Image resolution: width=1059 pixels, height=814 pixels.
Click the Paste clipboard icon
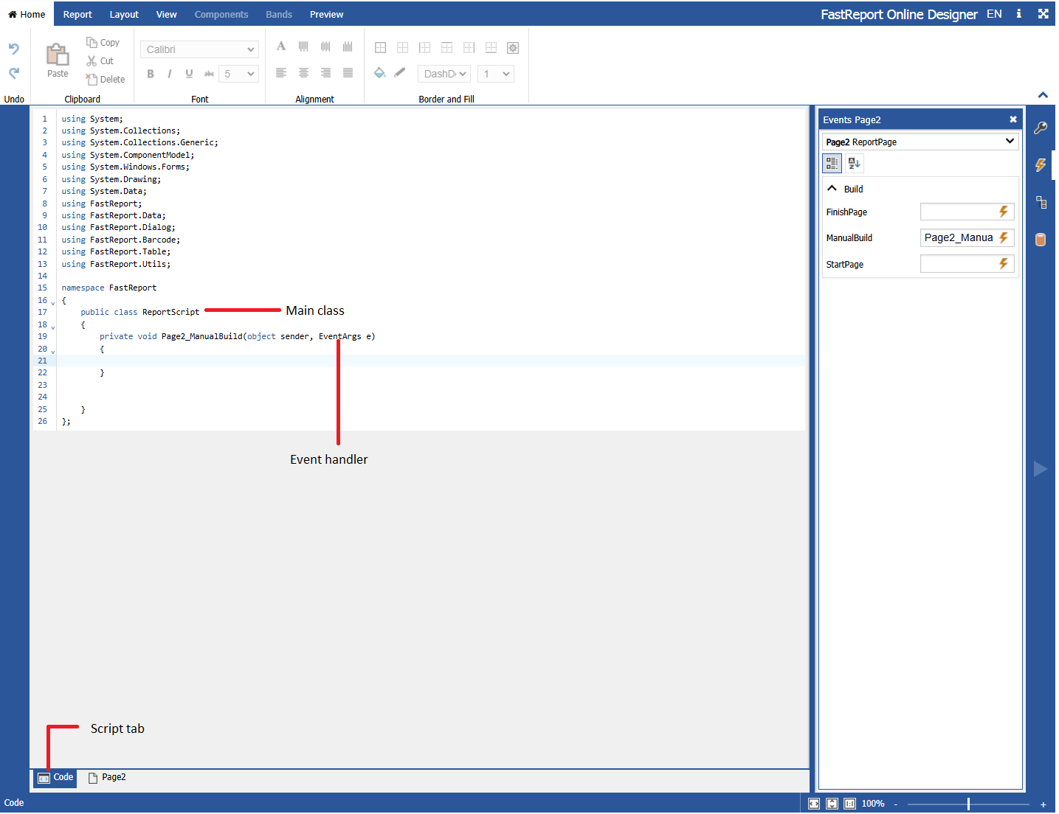point(58,55)
